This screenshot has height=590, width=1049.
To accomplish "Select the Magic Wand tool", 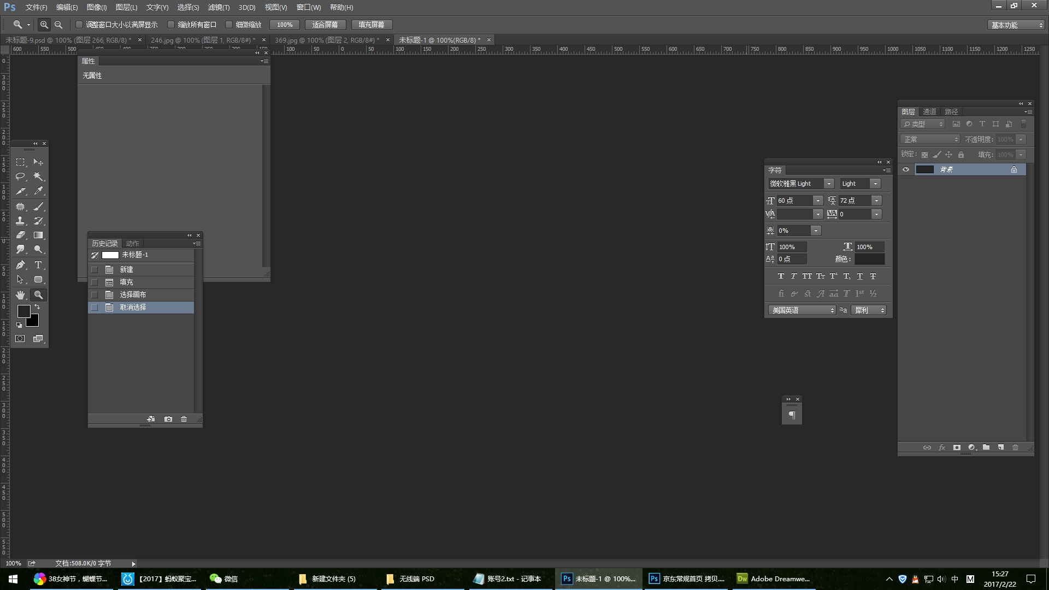I will (x=38, y=176).
